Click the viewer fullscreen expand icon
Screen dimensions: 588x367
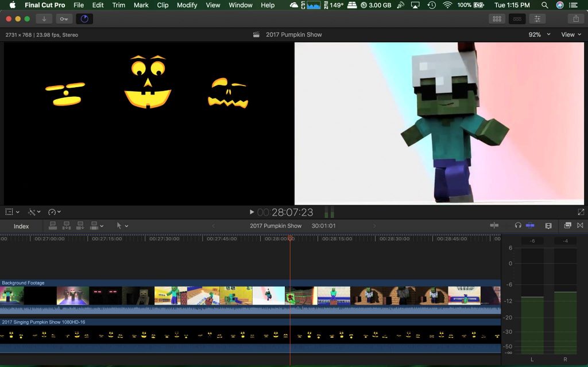pyautogui.click(x=581, y=212)
